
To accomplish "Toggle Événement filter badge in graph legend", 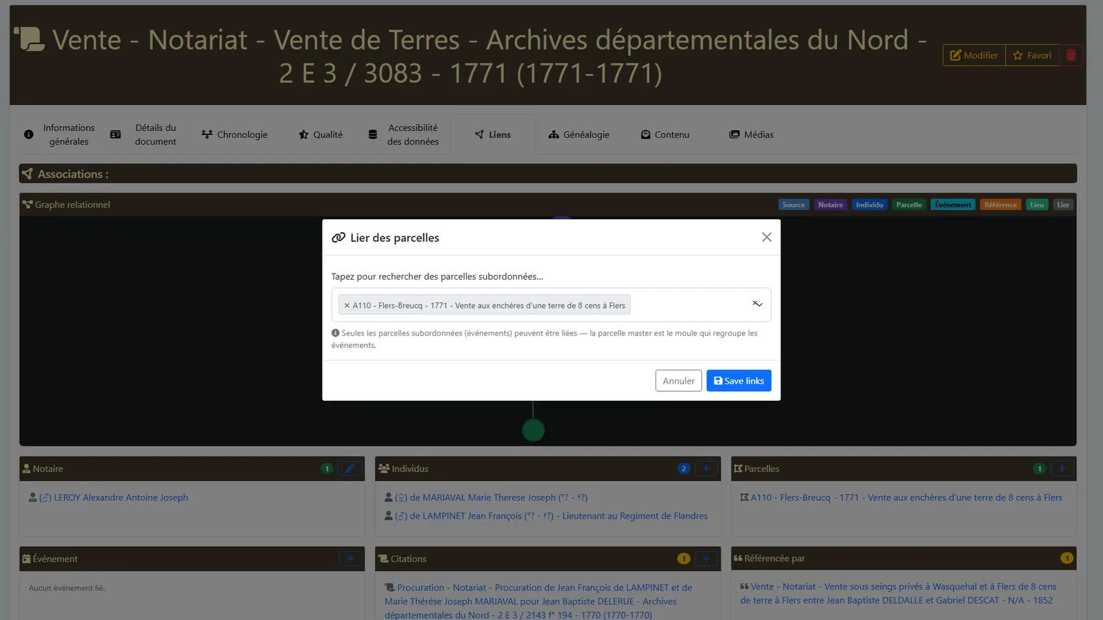I will click(953, 205).
